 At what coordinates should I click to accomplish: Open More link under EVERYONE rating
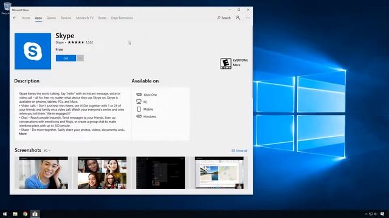pyautogui.click(x=236, y=65)
